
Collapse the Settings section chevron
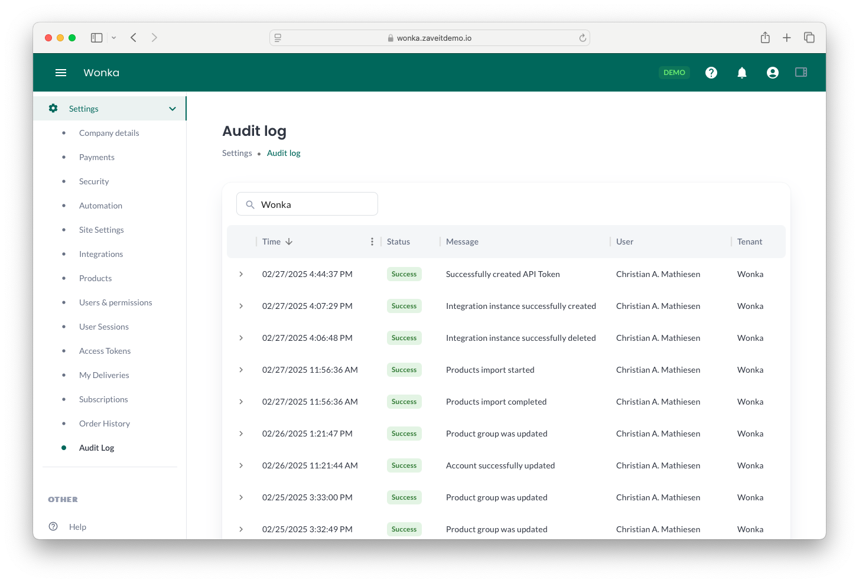pyautogui.click(x=173, y=109)
